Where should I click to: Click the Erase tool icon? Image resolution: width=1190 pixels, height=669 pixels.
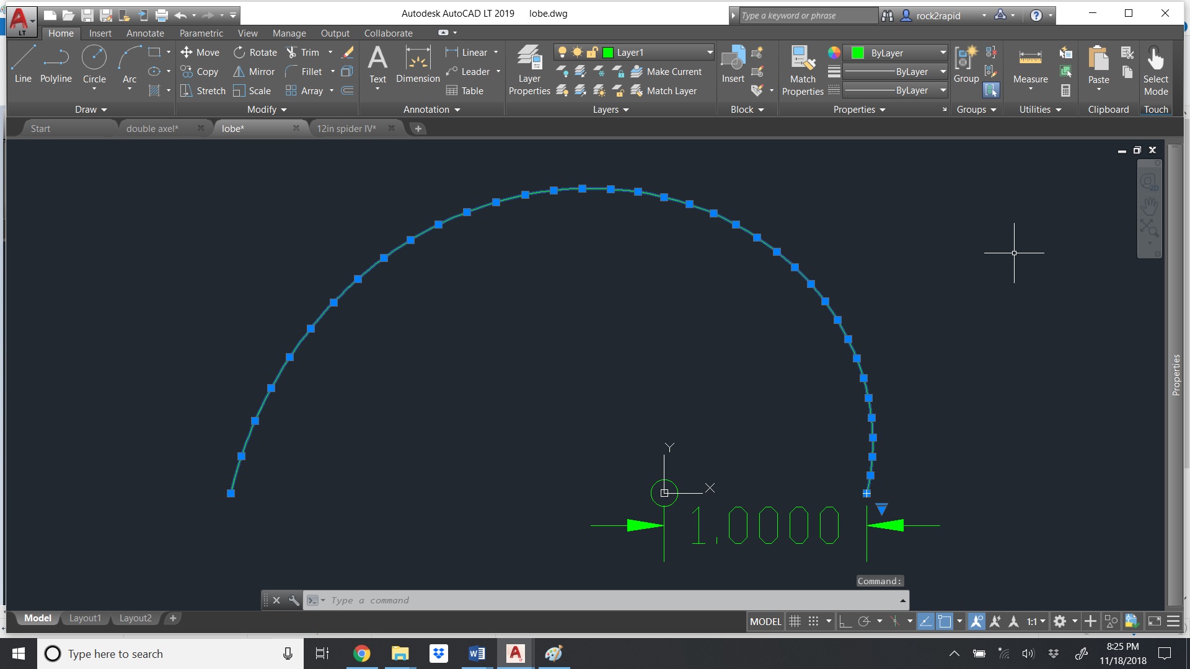click(x=348, y=53)
